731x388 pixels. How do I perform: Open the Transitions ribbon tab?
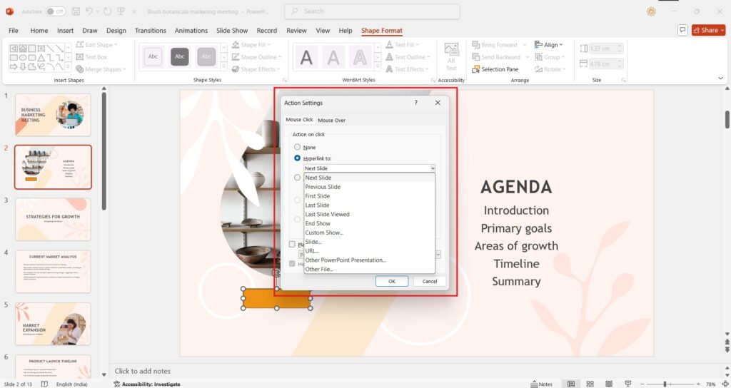[x=150, y=31]
